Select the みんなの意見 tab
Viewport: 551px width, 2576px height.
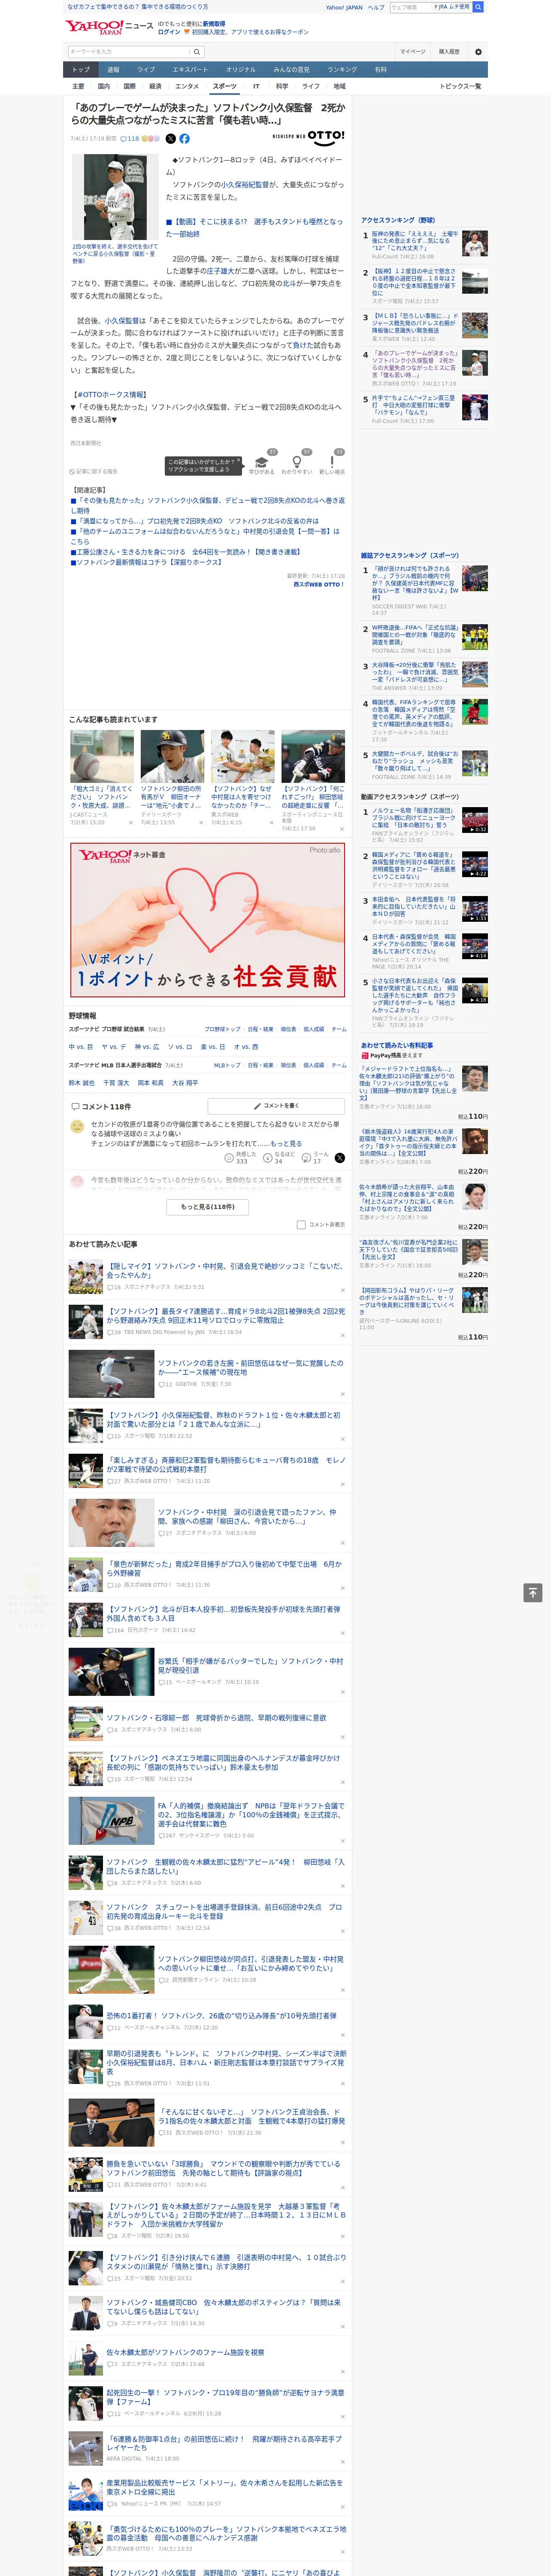(x=291, y=70)
